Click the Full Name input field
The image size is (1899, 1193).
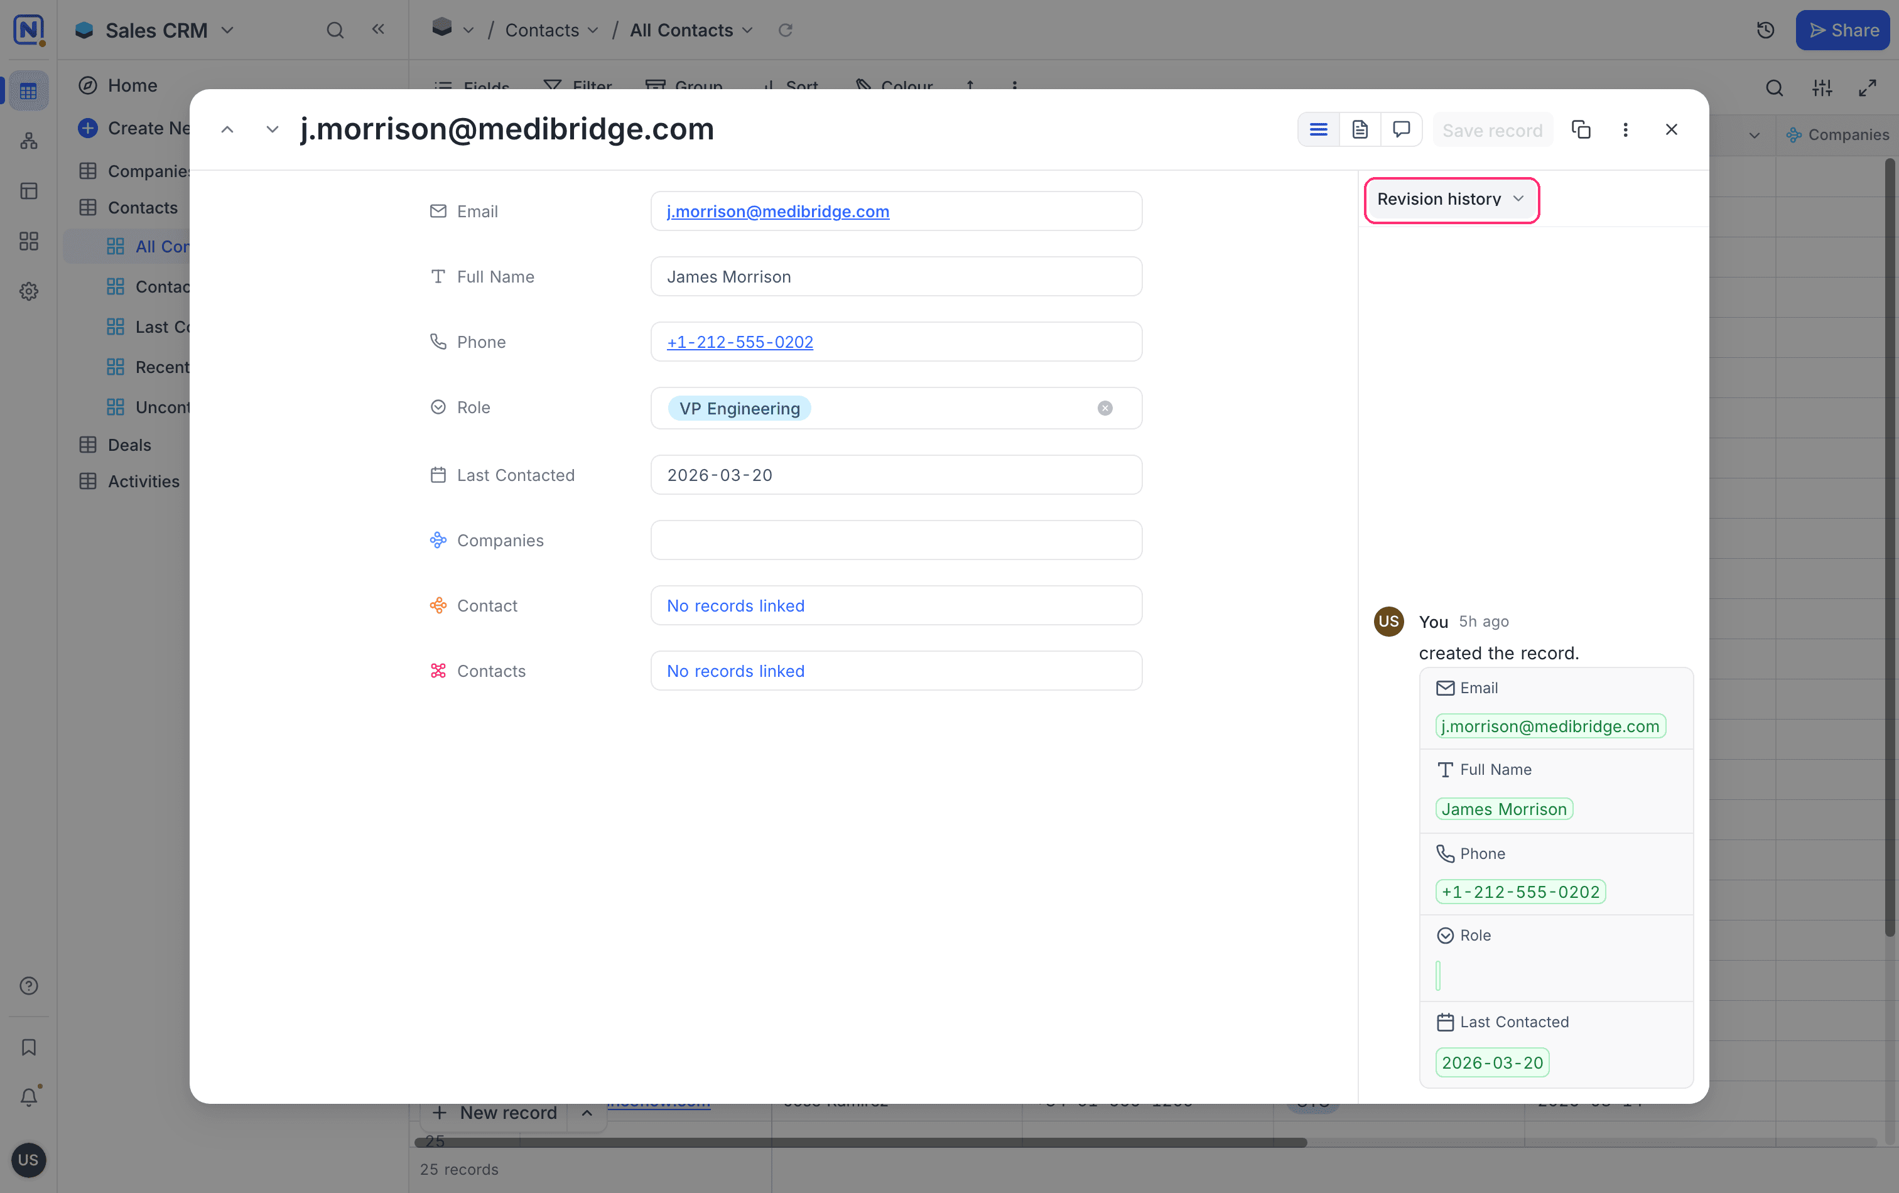pyautogui.click(x=896, y=277)
